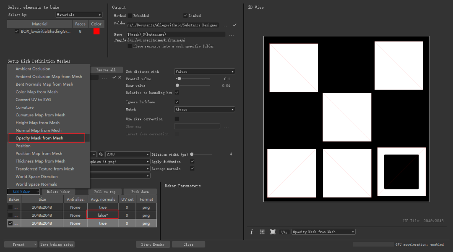Toggle the UVs display button
Screen dimensions: 453x252
(x=284, y=232)
